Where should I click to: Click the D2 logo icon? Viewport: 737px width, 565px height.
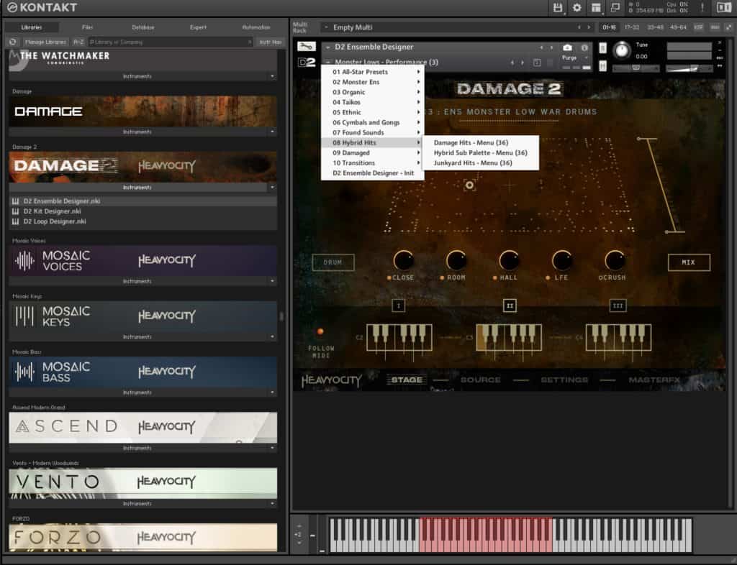(307, 62)
